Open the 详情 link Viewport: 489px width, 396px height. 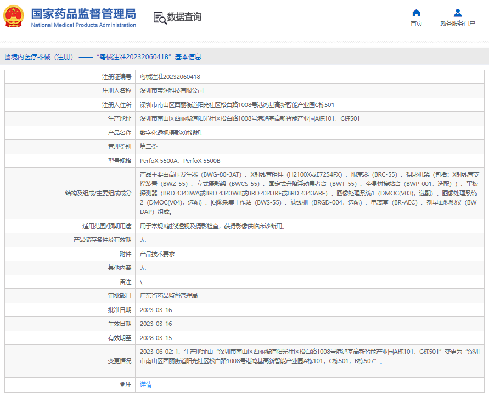coord(145,384)
